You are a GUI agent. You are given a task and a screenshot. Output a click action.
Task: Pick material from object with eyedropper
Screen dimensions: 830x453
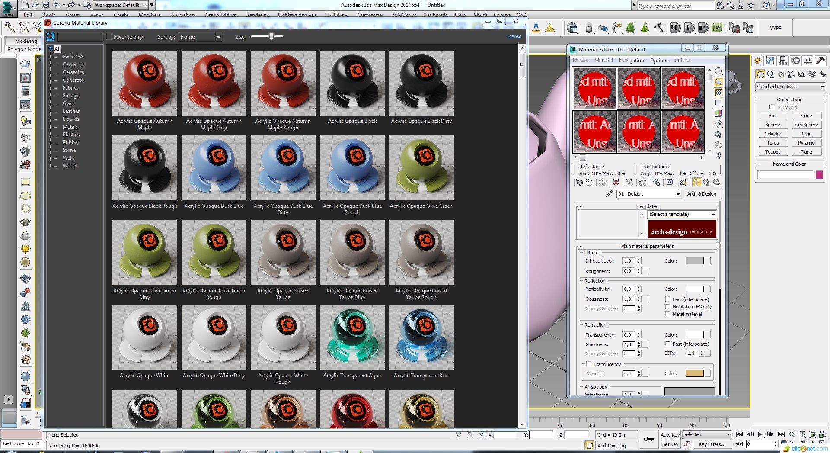point(609,194)
